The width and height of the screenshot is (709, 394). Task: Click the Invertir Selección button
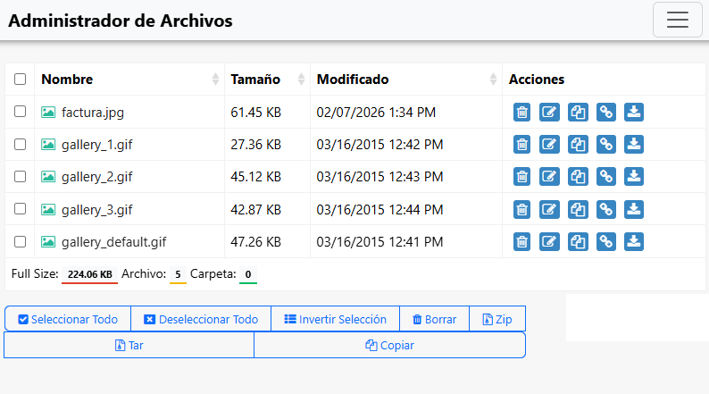[x=335, y=319]
